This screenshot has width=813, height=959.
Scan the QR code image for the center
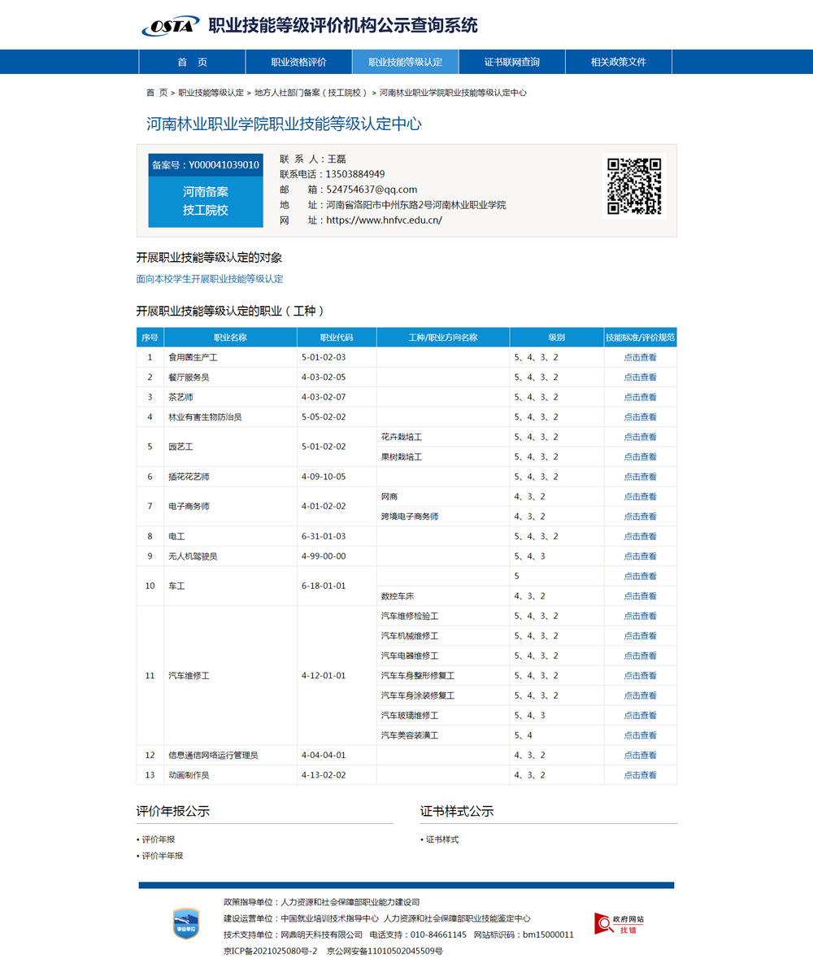[633, 185]
